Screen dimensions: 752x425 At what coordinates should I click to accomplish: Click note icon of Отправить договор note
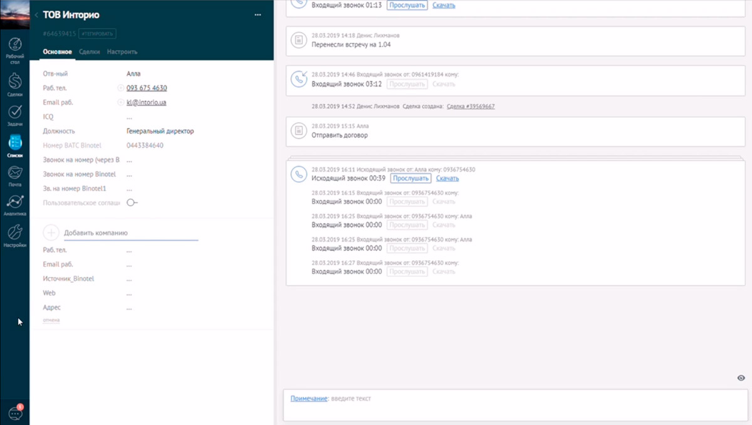pyautogui.click(x=299, y=130)
